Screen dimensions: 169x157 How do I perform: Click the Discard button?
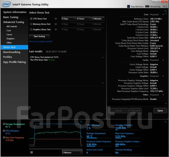[135, 111]
